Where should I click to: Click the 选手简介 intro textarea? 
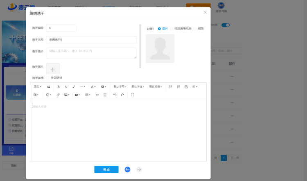[91, 53]
